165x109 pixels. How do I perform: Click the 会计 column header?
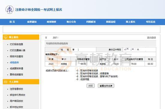tap(116, 59)
